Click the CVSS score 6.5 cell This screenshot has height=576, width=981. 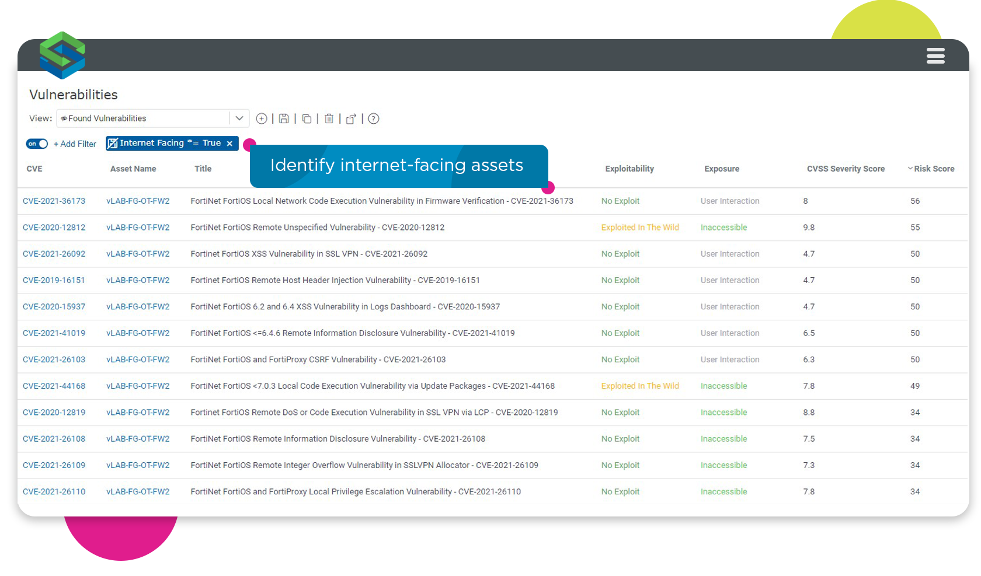click(809, 333)
